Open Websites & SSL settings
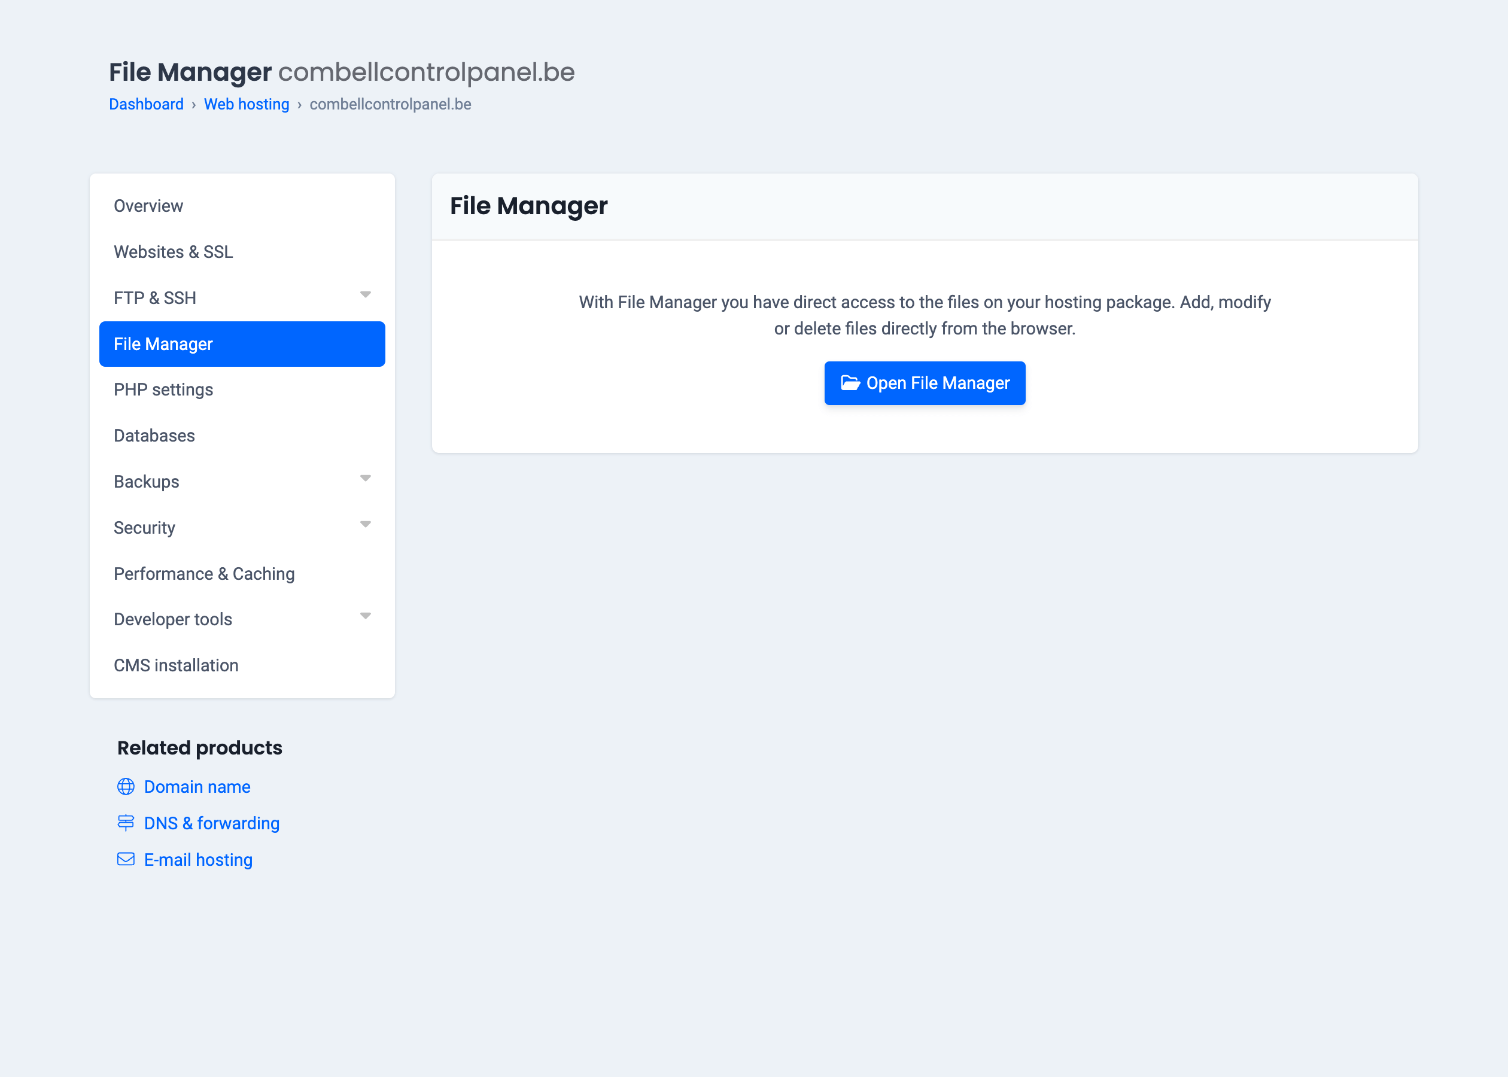Screen dimensions: 1508x1077 [x=173, y=252]
